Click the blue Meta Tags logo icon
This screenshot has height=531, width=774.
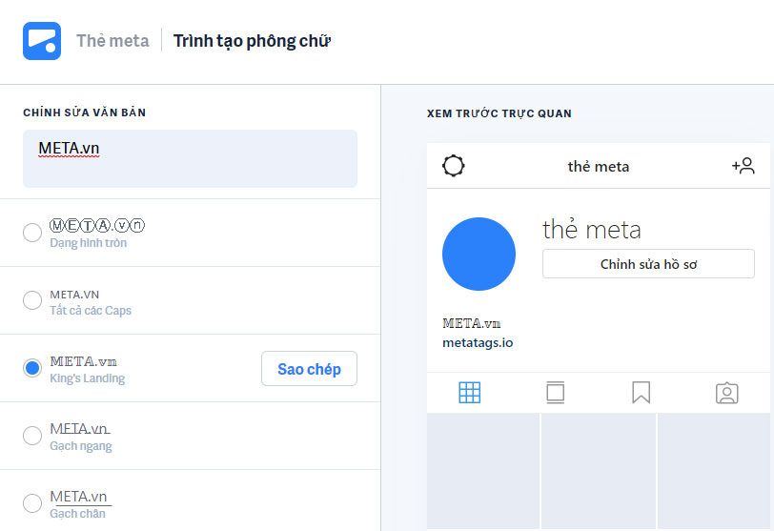pos(42,41)
